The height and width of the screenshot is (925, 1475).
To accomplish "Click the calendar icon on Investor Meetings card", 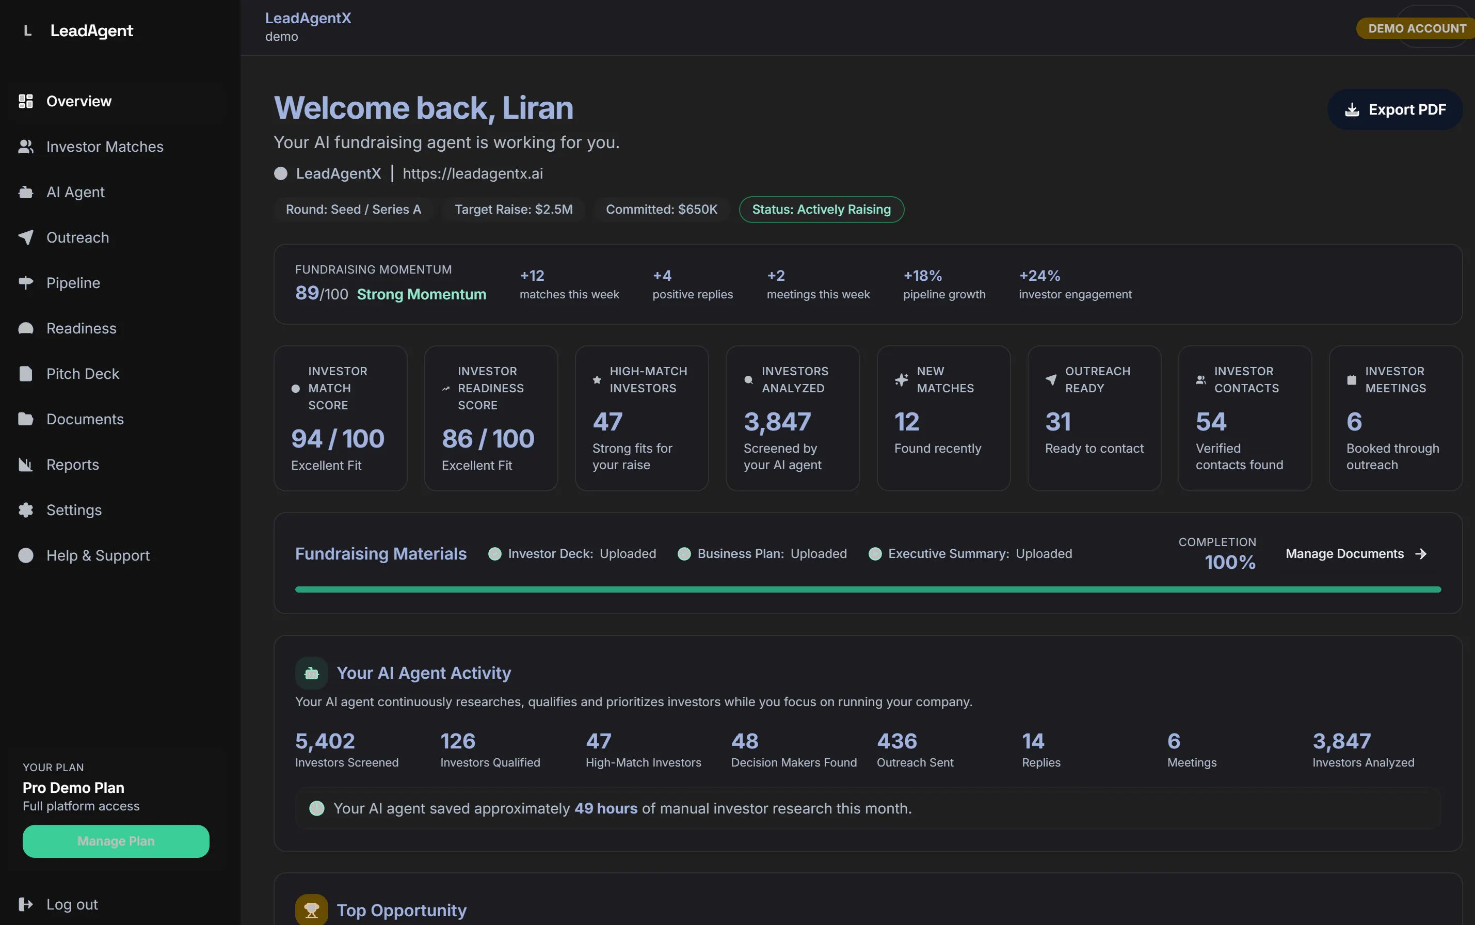I will pyautogui.click(x=1352, y=380).
